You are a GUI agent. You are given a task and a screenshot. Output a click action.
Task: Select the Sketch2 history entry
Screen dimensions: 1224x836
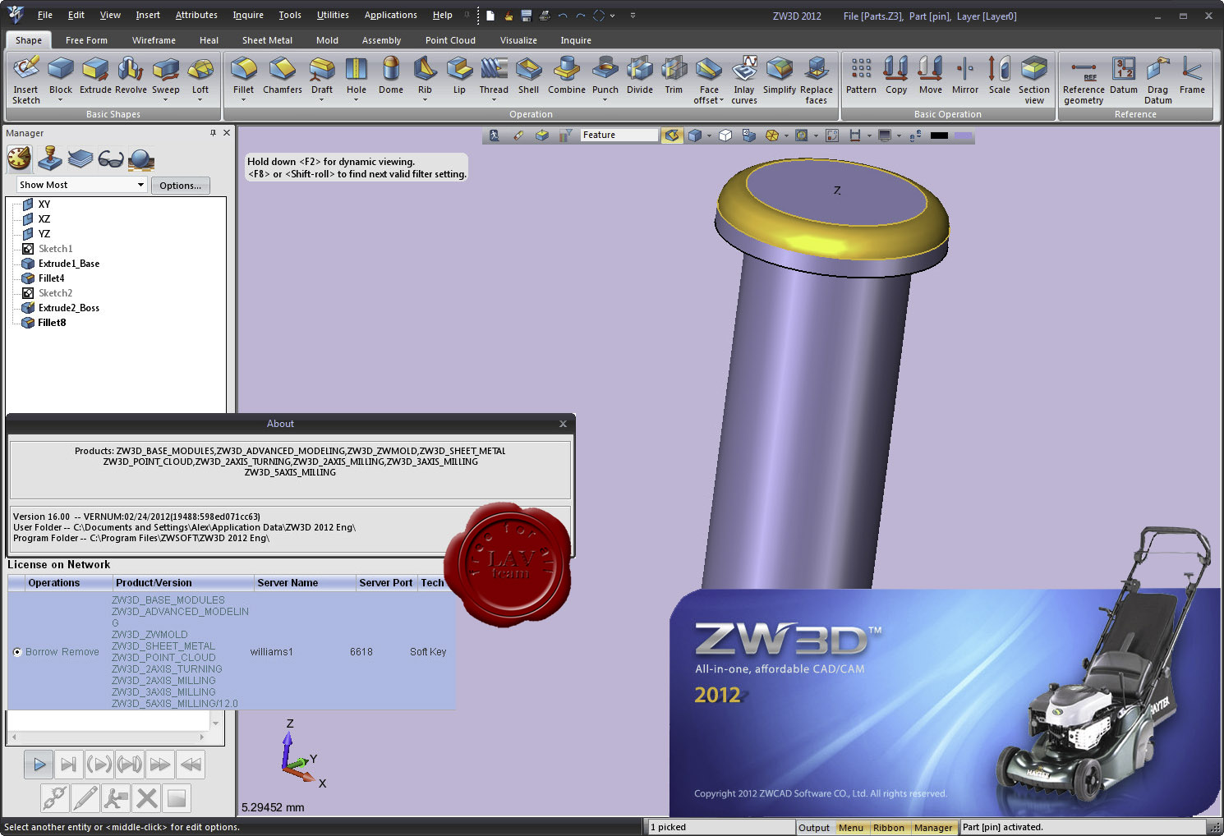coord(55,293)
